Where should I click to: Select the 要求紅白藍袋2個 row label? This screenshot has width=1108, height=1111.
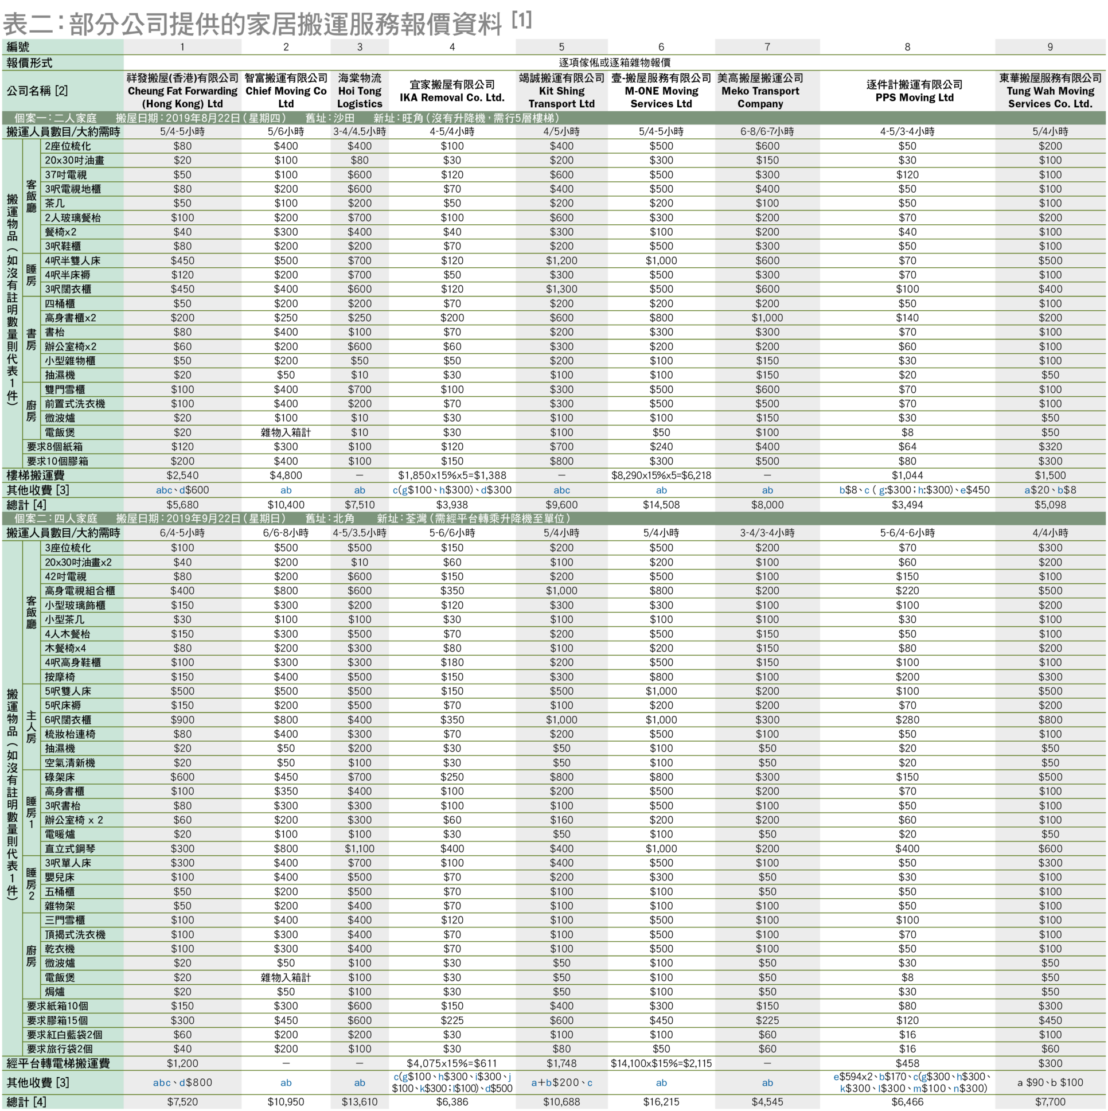tap(64, 1035)
